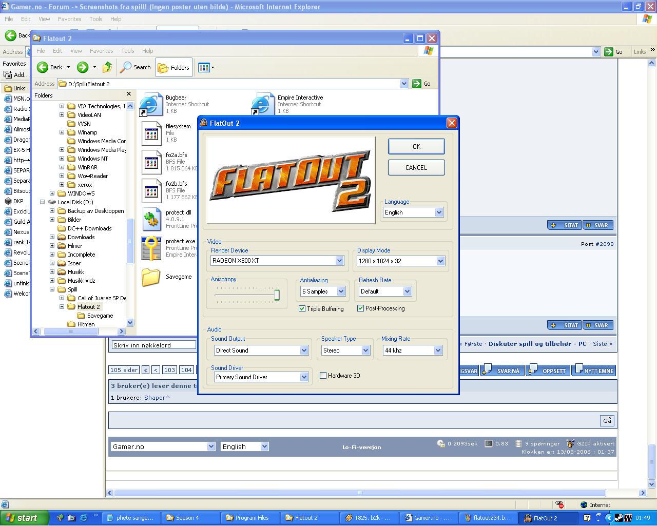The width and height of the screenshot is (657, 526).
Task: Click Go button in explorer address bar
Action: tap(422, 84)
